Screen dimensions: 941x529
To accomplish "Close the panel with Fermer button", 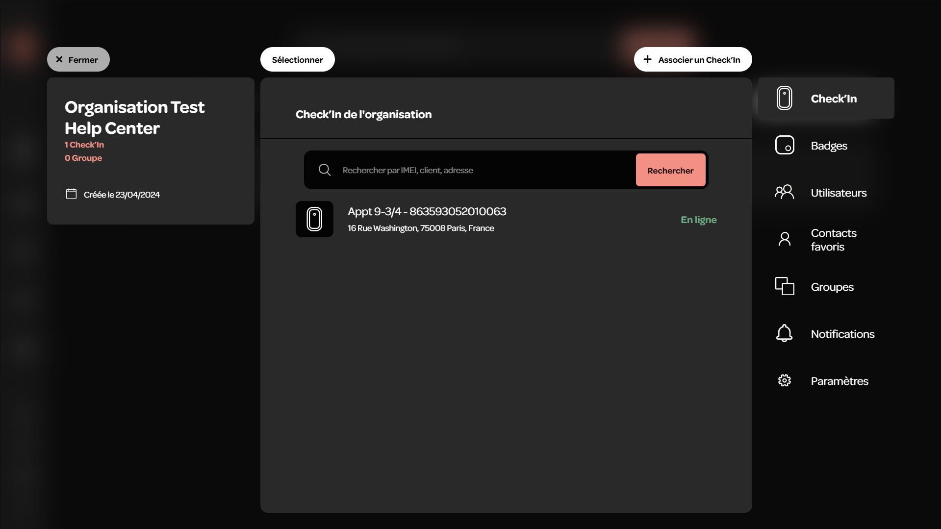I will pos(78,59).
